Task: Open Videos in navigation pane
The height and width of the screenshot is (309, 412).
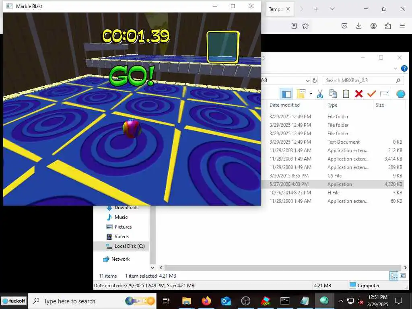Action: pyautogui.click(x=122, y=237)
